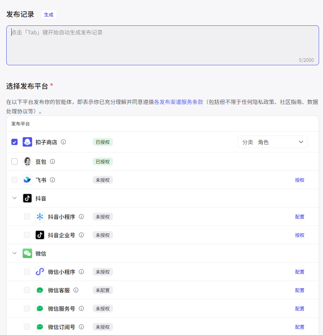Click the 发布平台 column header

click(x=20, y=124)
